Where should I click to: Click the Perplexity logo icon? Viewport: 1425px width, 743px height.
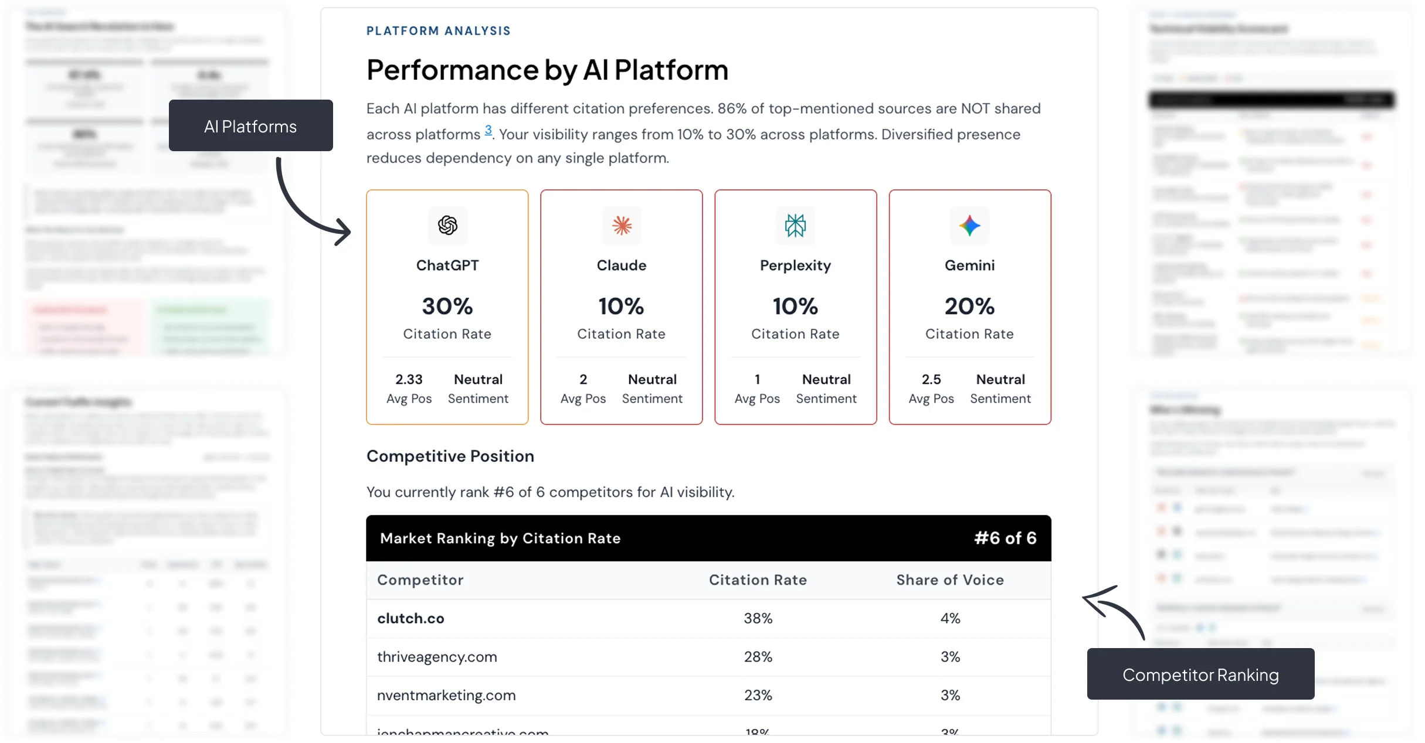click(795, 226)
